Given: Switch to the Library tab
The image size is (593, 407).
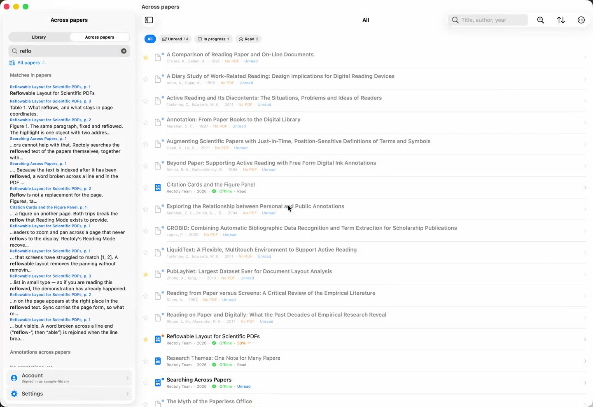Looking at the screenshot, I should pos(39,37).
